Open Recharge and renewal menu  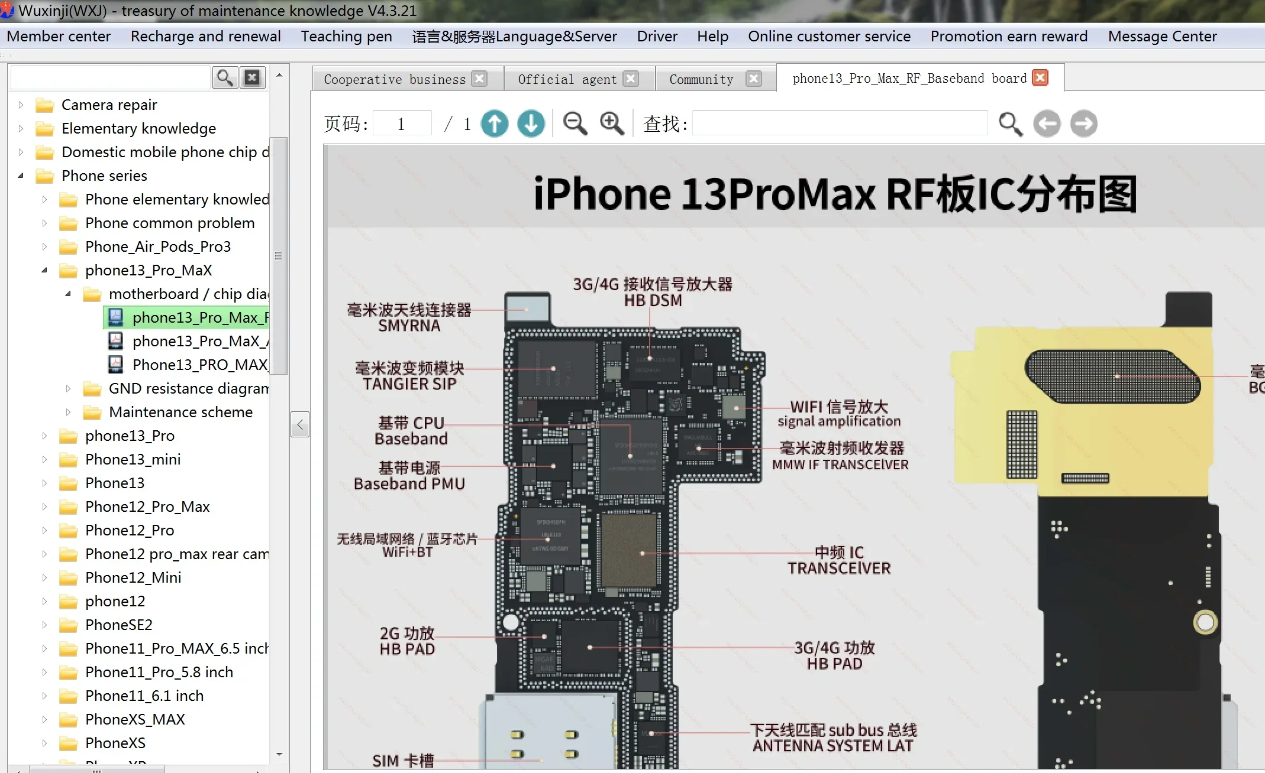(205, 37)
